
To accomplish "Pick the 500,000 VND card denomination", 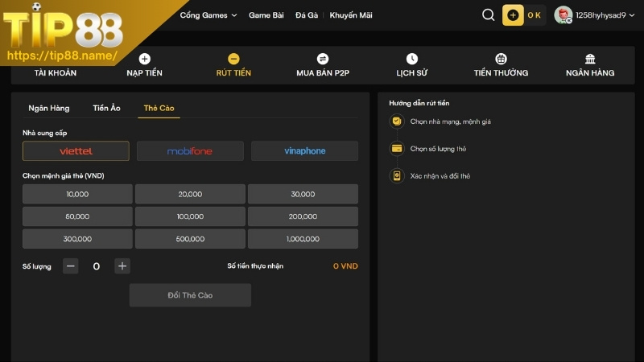I will (x=190, y=239).
